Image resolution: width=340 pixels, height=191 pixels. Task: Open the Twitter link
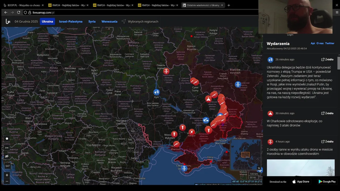pos(330,43)
